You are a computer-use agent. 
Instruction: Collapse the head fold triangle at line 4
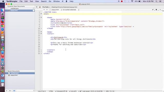(41, 18)
